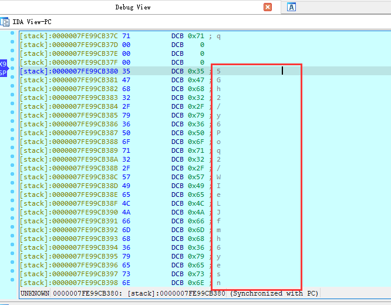This screenshot has height=305, width=391.
Task: Select the IDA View-PC tab title
Action: [x=32, y=22]
